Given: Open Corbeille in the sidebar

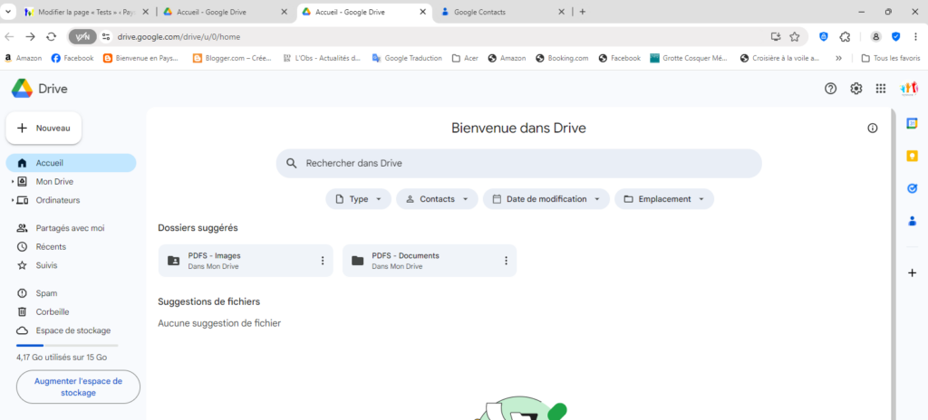Looking at the screenshot, I should pos(53,311).
